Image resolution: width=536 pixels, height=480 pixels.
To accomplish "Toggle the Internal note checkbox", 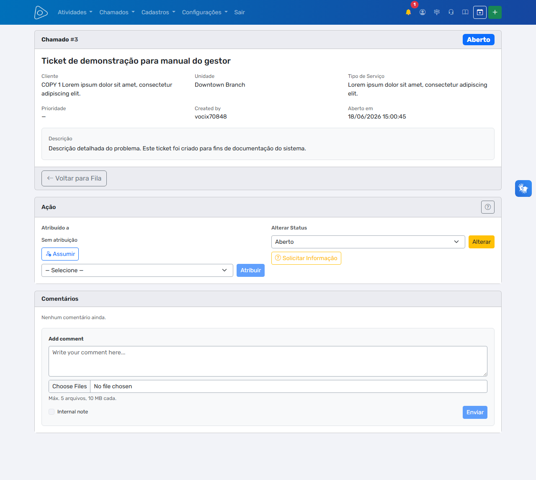I will 52,412.
